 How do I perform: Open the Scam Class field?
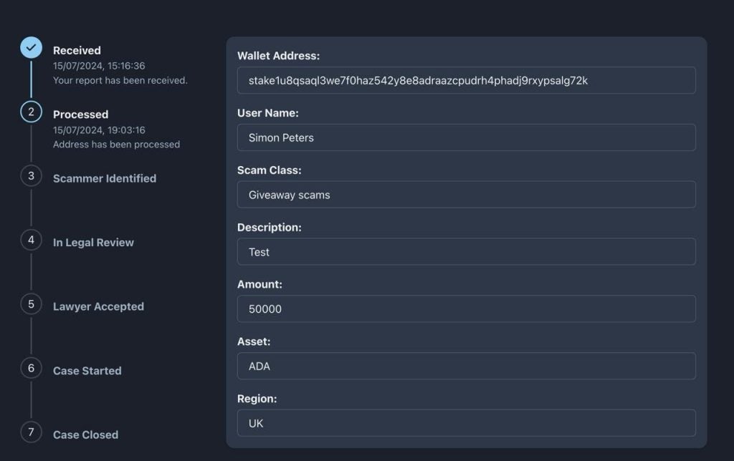(x=466, y=195)
